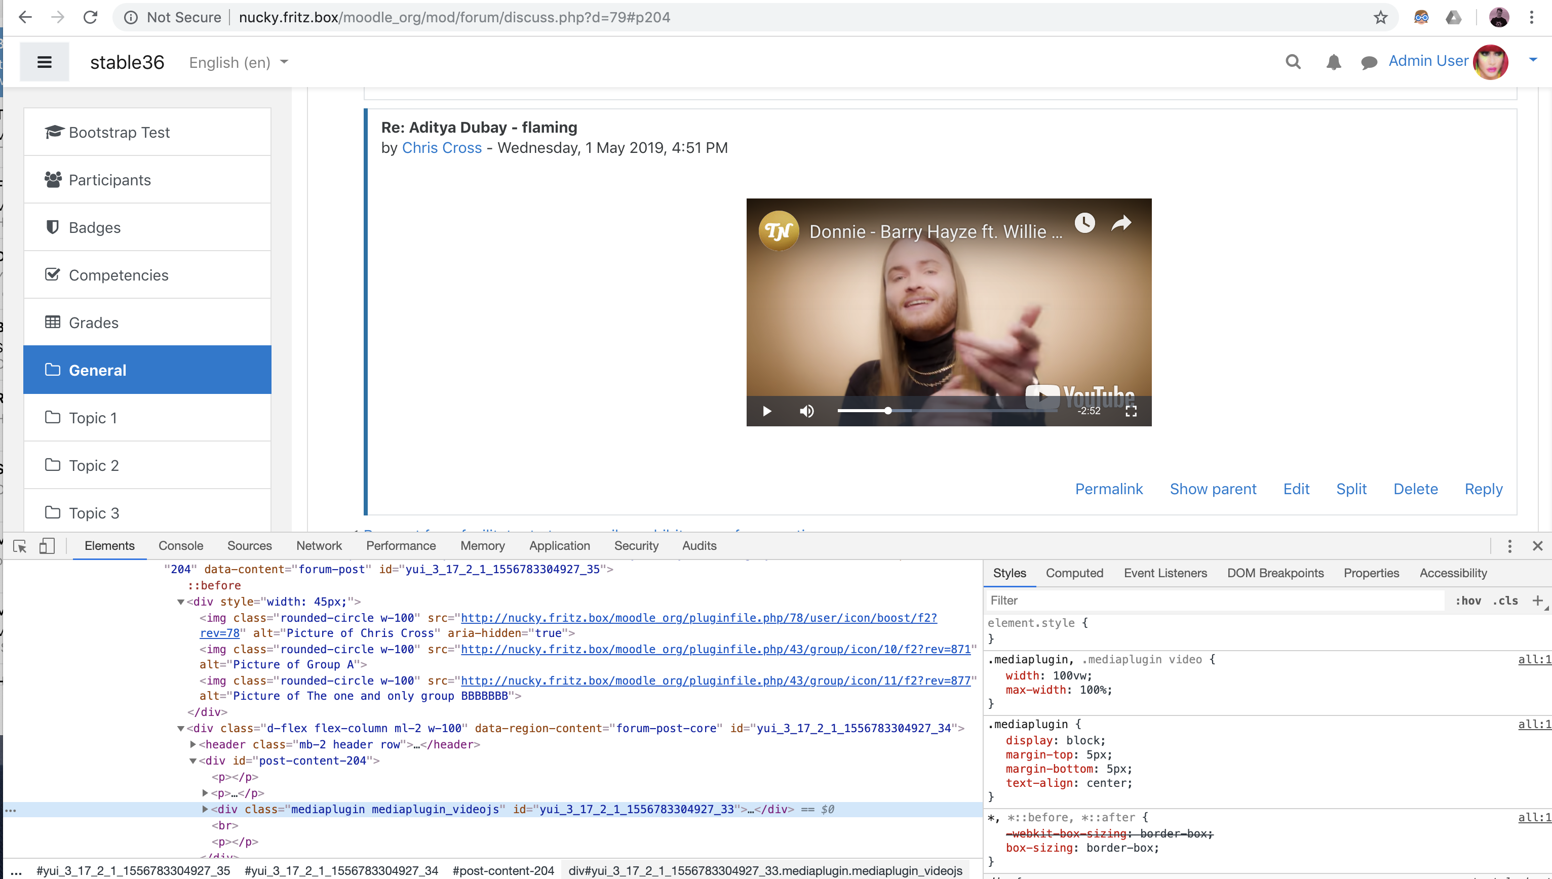Open Grades in the sidebar
Viewport: 1552px width, 879px height.
(x=147, y=323)
